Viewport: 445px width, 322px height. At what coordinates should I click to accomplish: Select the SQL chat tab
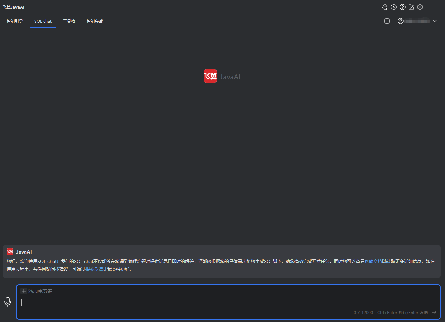43,21
